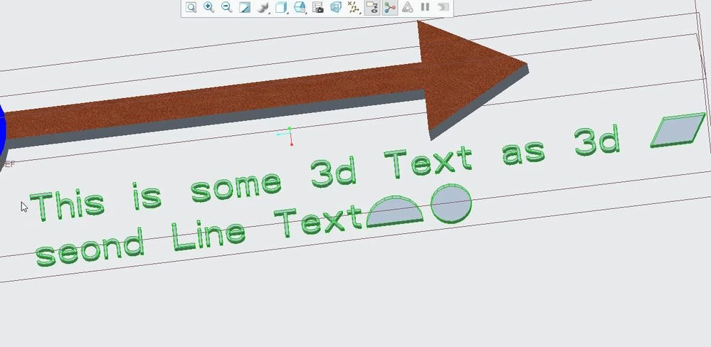The height and width of the screenshot is (347, 711).
Task: Click the 3D word "Line"
Action: coord(209,234)
